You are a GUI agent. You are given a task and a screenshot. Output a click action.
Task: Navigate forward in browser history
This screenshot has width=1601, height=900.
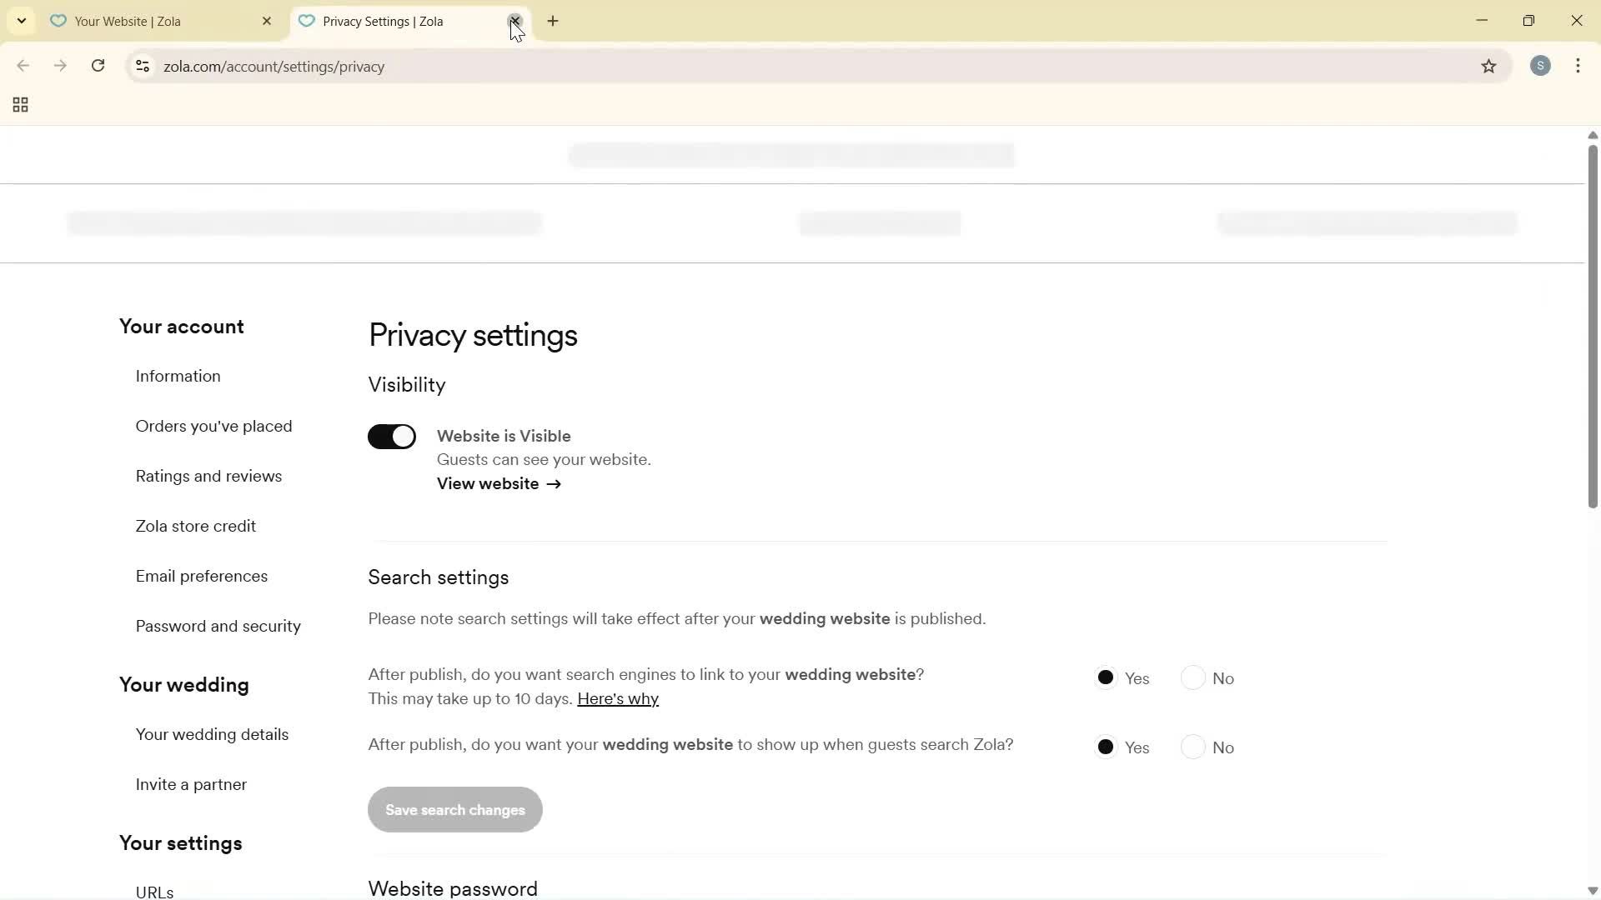point(61,66)
